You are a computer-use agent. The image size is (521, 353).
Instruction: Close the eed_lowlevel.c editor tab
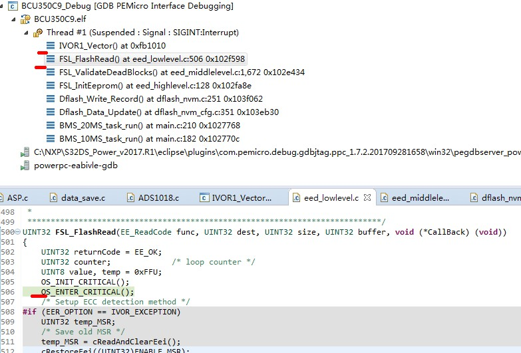367,197
